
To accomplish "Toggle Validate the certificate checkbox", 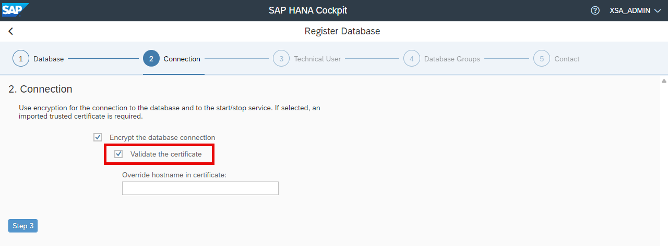I will click(118, 154).
